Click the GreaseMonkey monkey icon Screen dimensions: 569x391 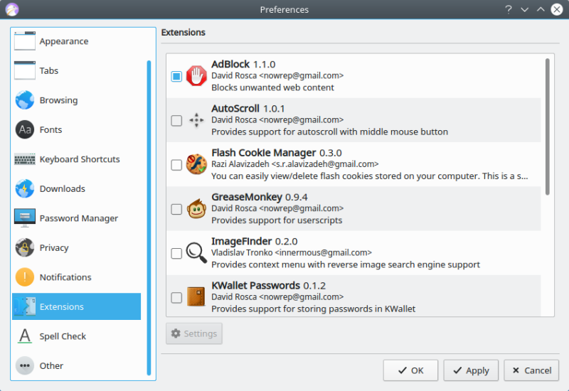coord(196,209)
